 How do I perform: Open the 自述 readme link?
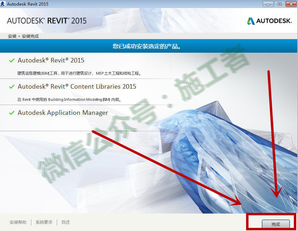(x=66, y=222)
